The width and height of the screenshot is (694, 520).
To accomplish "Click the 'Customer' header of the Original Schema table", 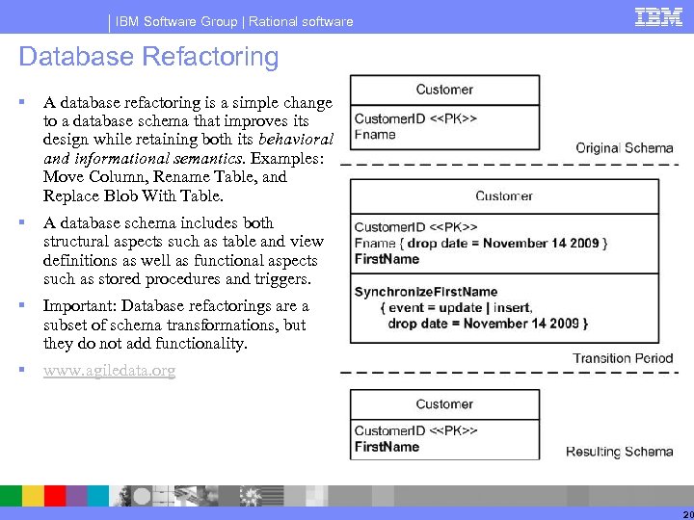I will click(x=444, y=90).
